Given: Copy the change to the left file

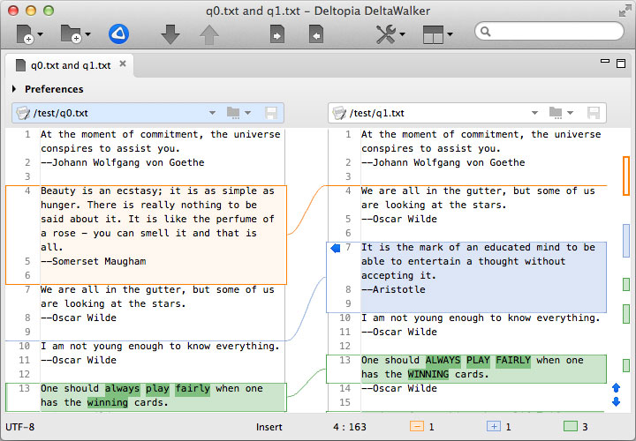Looking at the screenshot, I should pyautogui.click(x=315, y=34).
